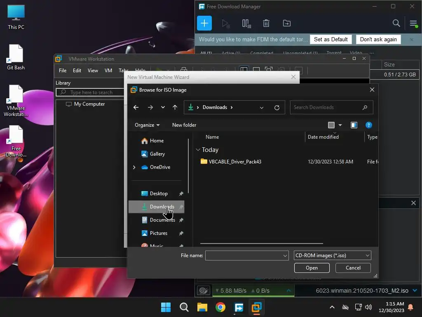This screenshot has height=317, width=422.
Task: Open the File name combo box dropdown
Action: pyautogui.click(x=285, y=255)
